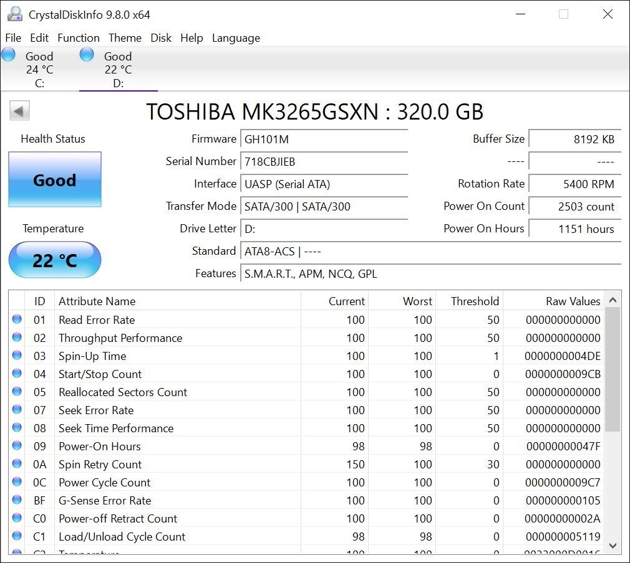Click the previous disk arrow icon
The width and height of the screenshot is (630, 563).
coord(19,111)
